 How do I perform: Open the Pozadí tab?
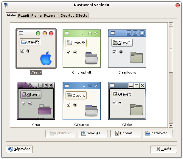(24, 15)
